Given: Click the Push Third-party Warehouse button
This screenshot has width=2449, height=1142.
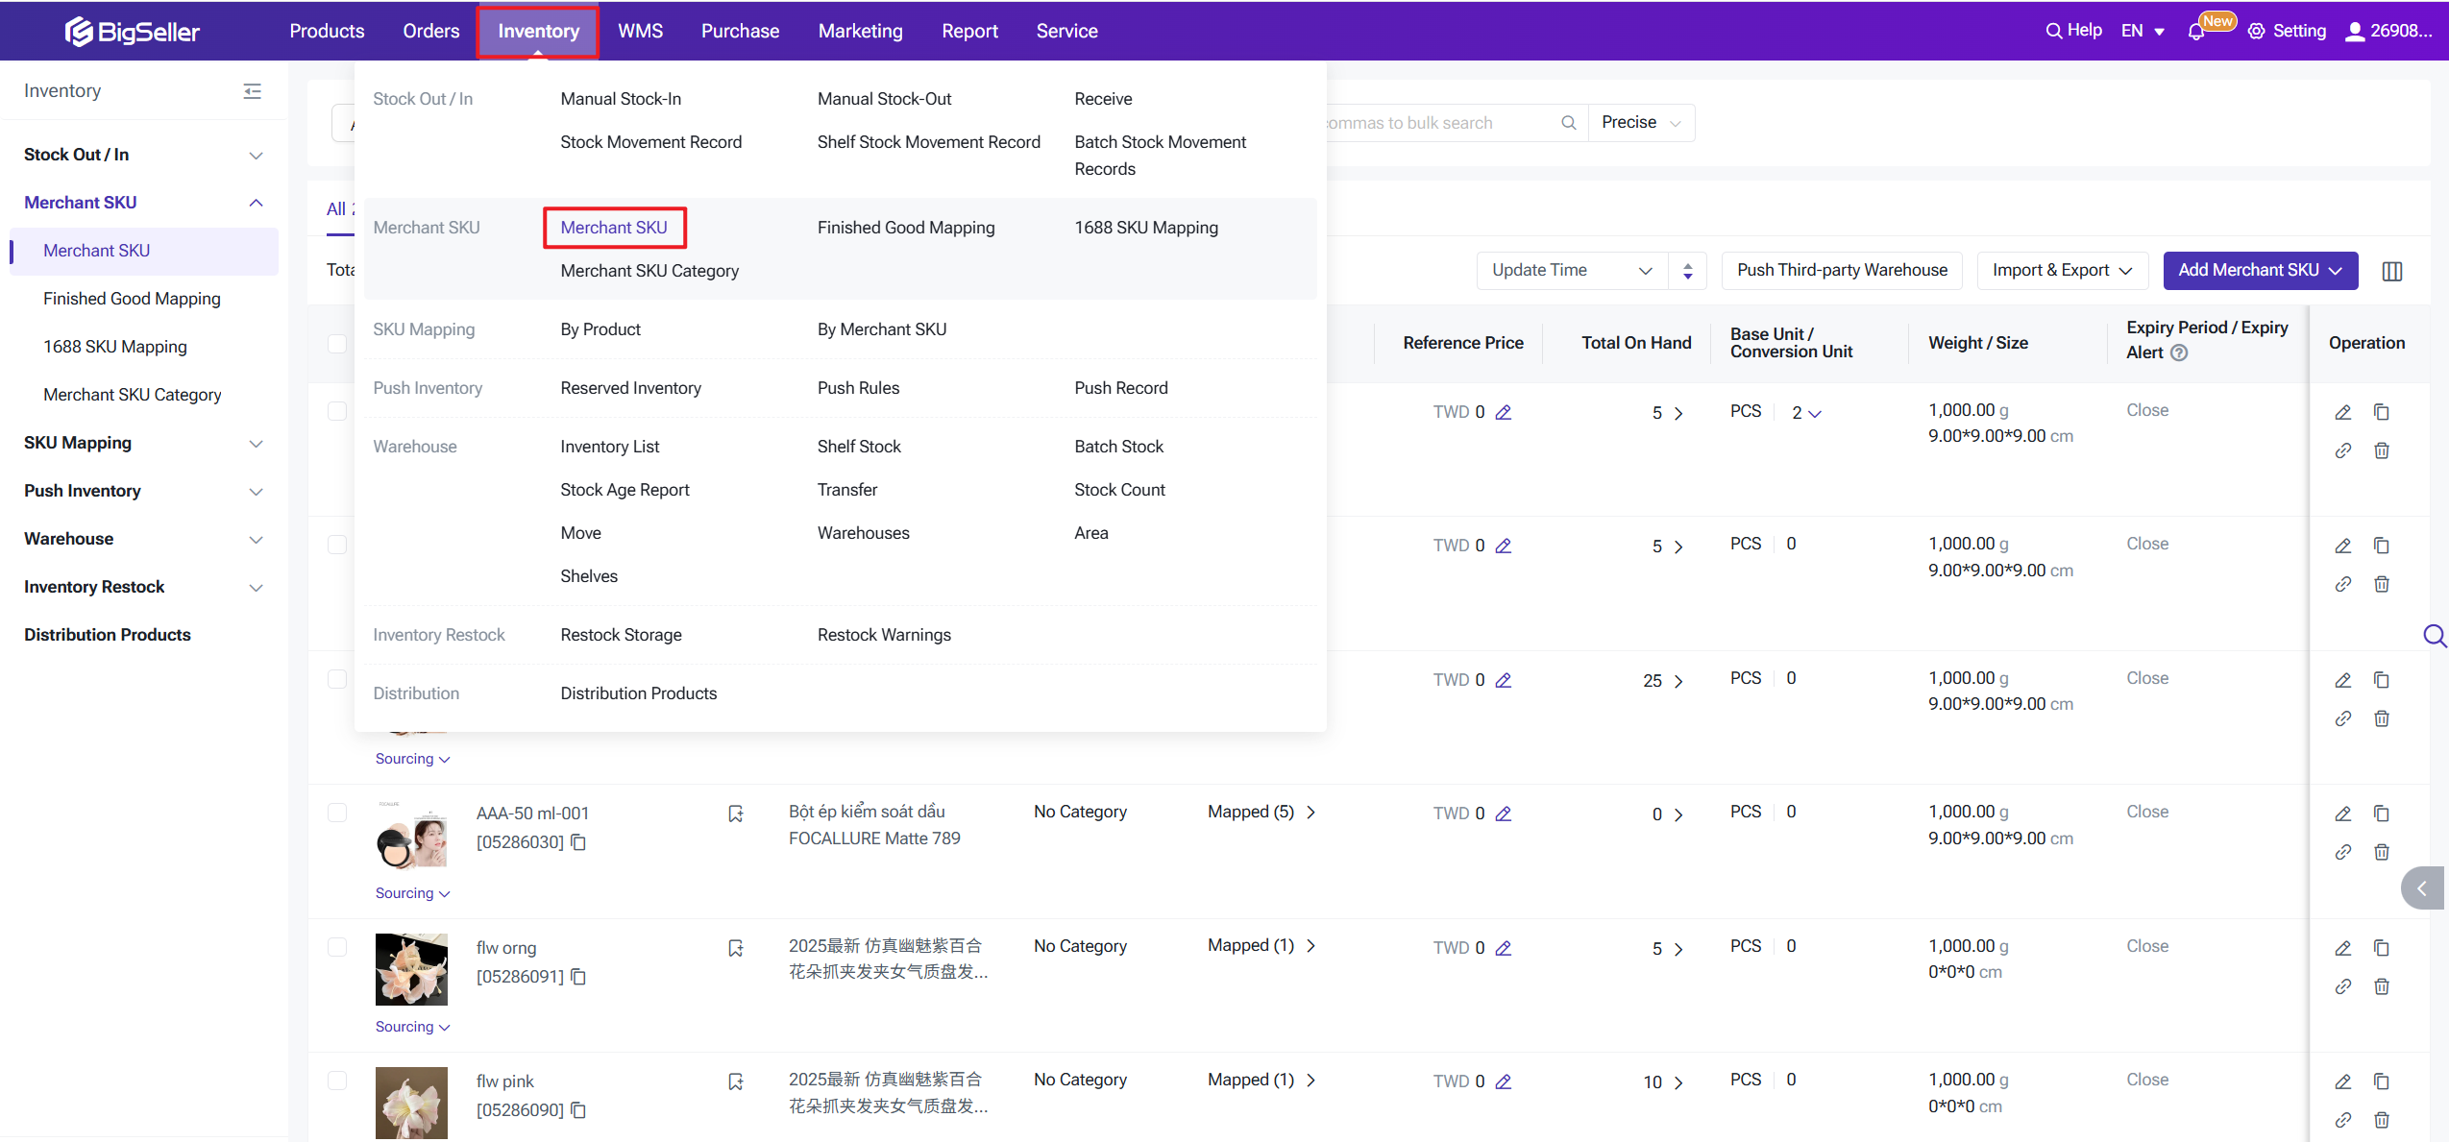Looking at the screenshot, I should pyautogui.click(x=1841, y=271).
